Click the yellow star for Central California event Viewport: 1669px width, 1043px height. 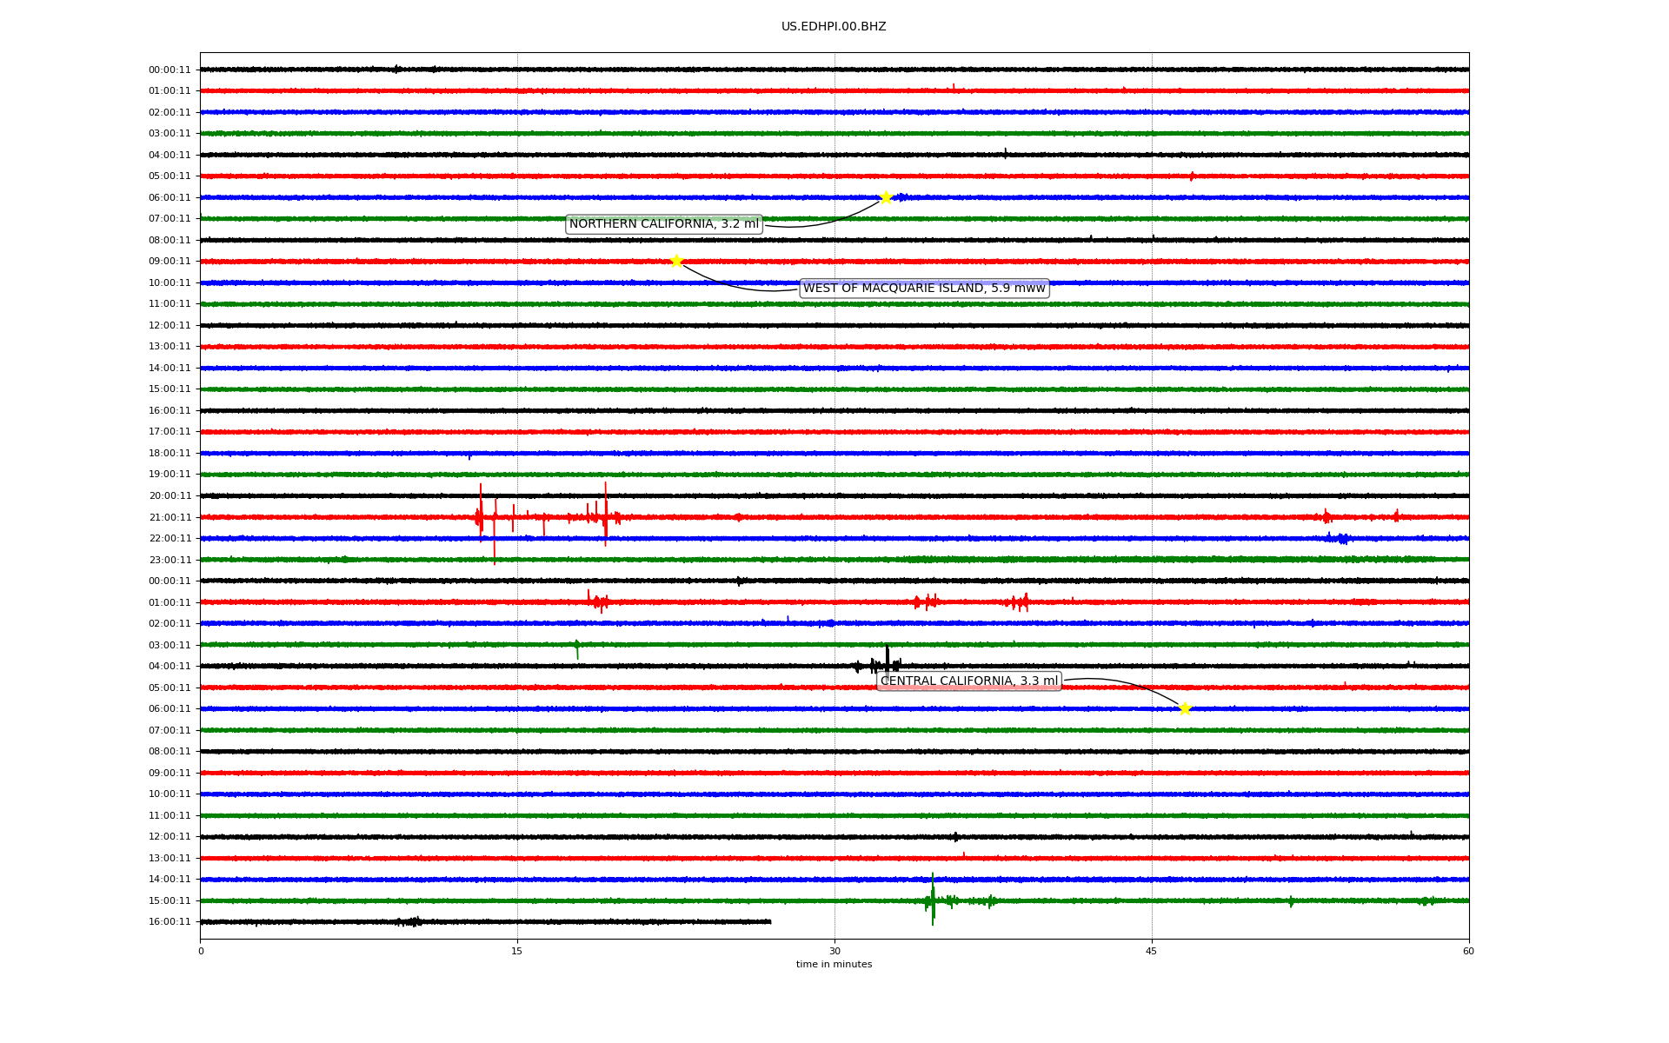click(x=1185, y=708)
